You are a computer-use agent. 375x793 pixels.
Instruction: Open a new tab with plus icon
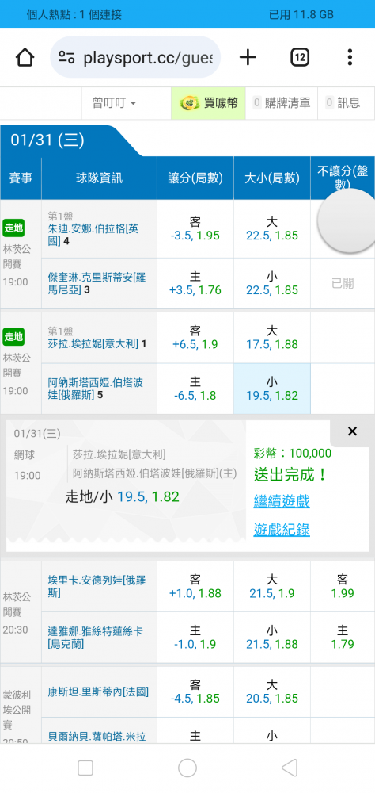click(x=248, y=57)
